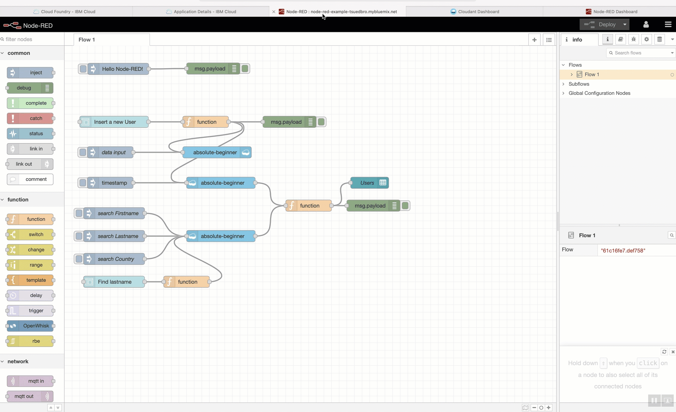The image size is (676, 412).
Task: Select the catch node in palette
Action: 30,118
